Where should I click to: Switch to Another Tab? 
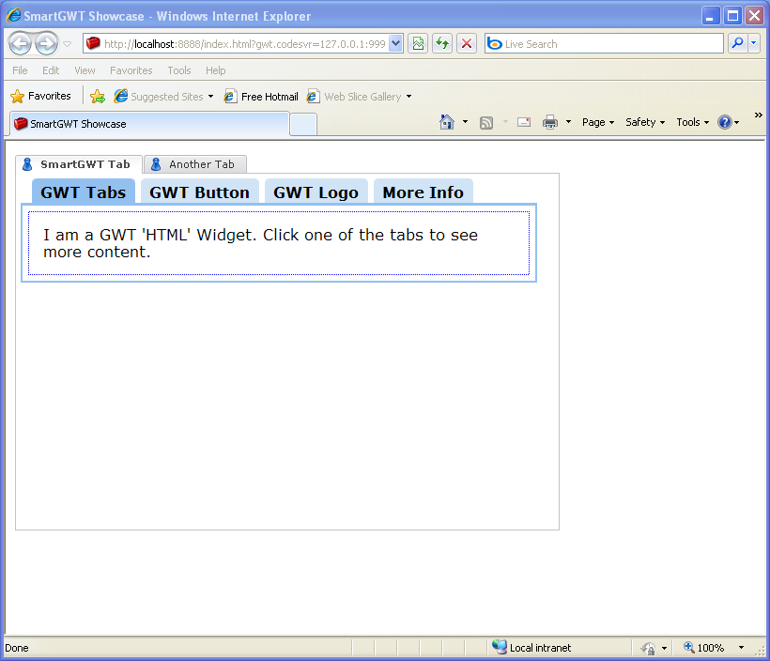[195, 164]
